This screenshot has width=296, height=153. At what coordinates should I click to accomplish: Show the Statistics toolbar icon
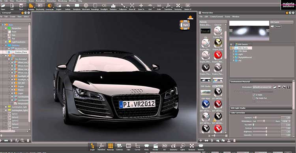pyautogui.click(x=113, y=6)
